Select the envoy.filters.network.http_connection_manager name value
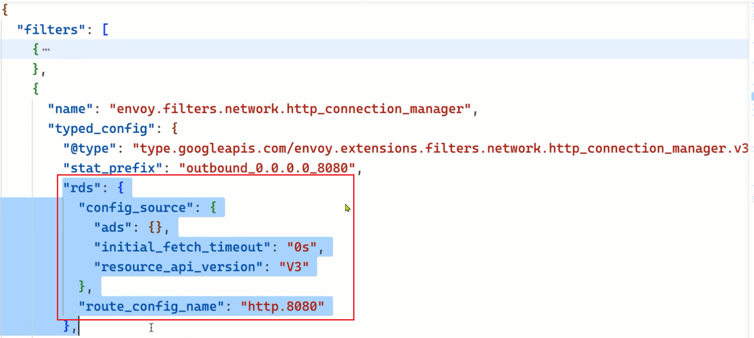 tap(290, 109)
